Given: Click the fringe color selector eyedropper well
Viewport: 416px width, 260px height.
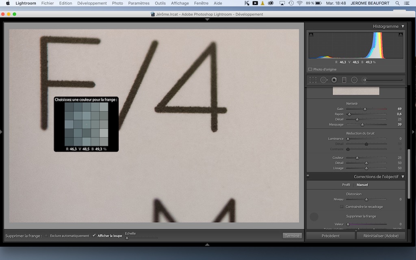Looking at the screenshot, I should tap(314, 217).
